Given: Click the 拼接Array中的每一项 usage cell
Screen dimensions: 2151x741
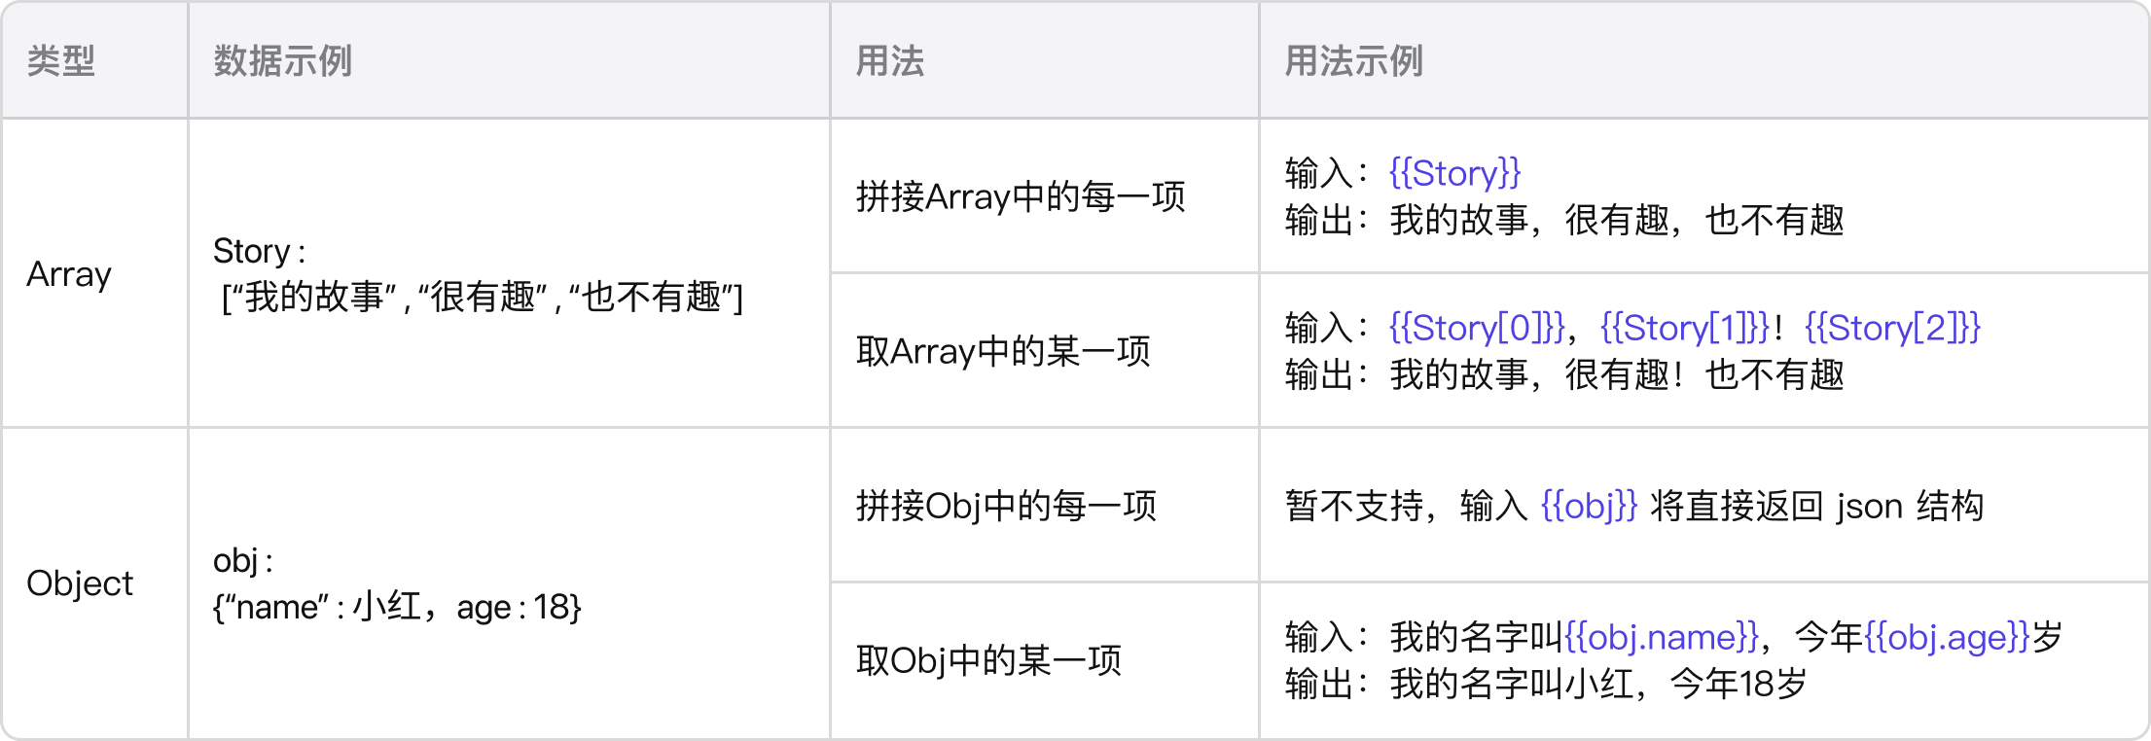Looking at the screenshot, I should coord(1021,197).
